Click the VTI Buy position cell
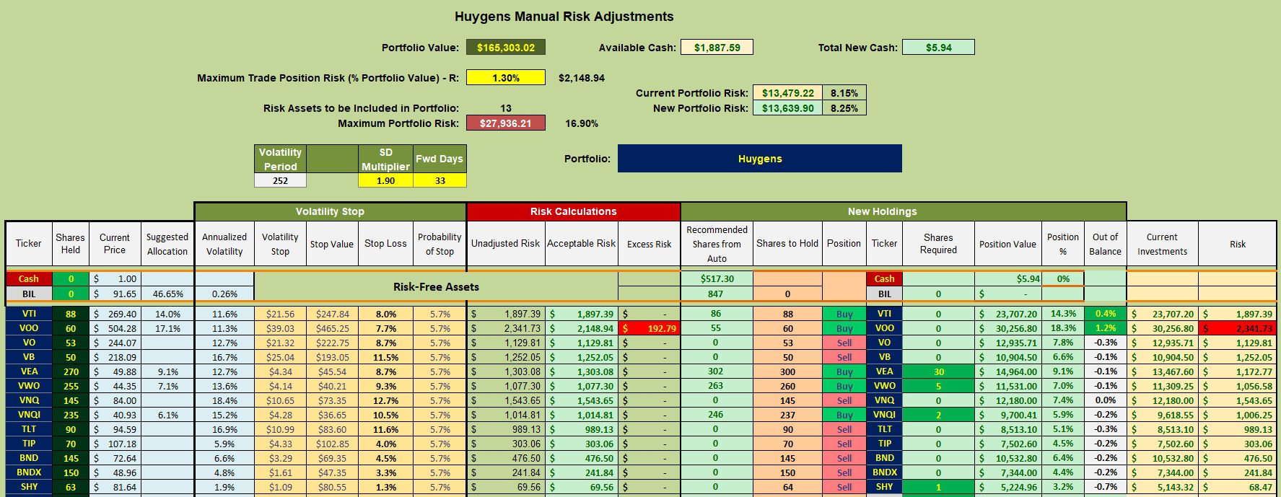 tap(844, 314)
